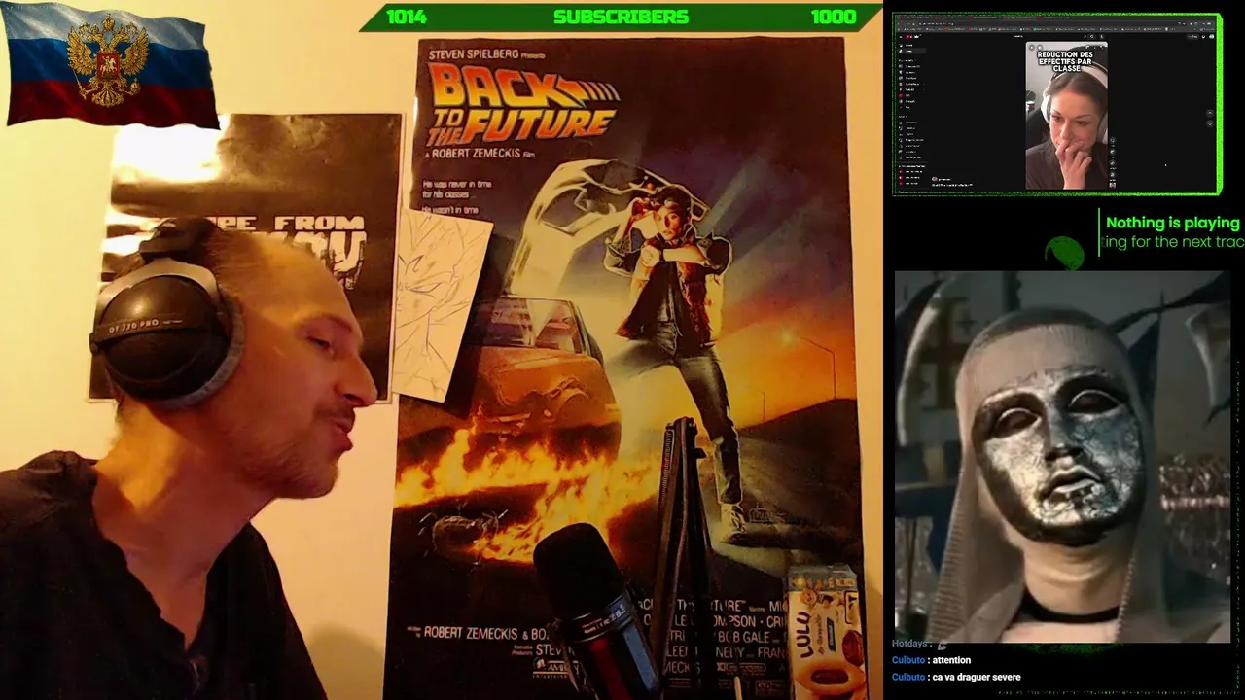Click the 1000 subscriber goal number
The width and height of the screenshot is (1245, 700).
[833, 17]
